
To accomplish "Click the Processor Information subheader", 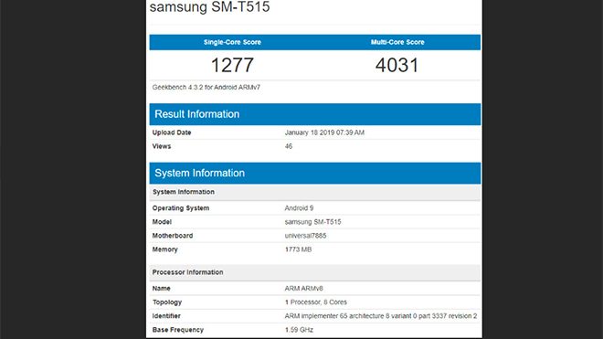I will pyautogui.click(x=315, y=272).
